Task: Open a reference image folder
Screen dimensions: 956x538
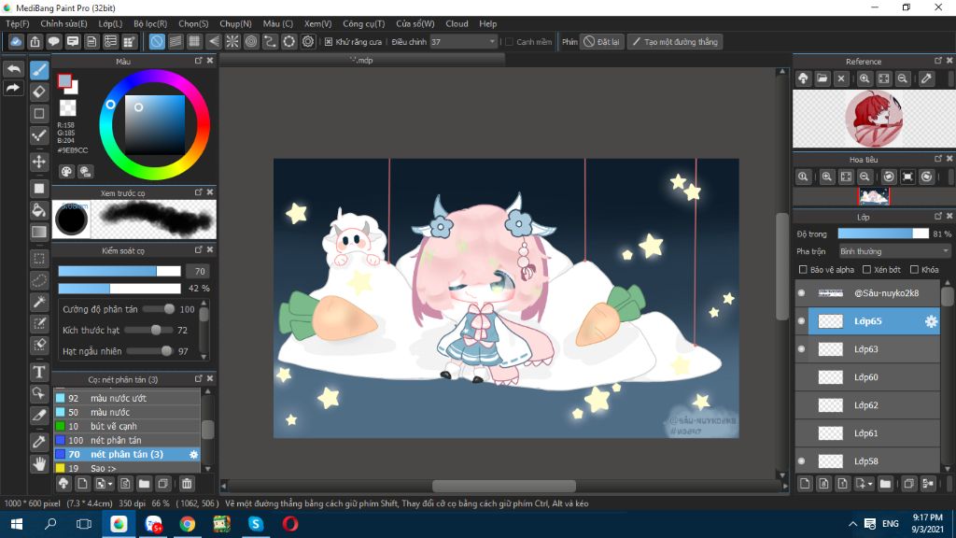Action: pos(822,78)
